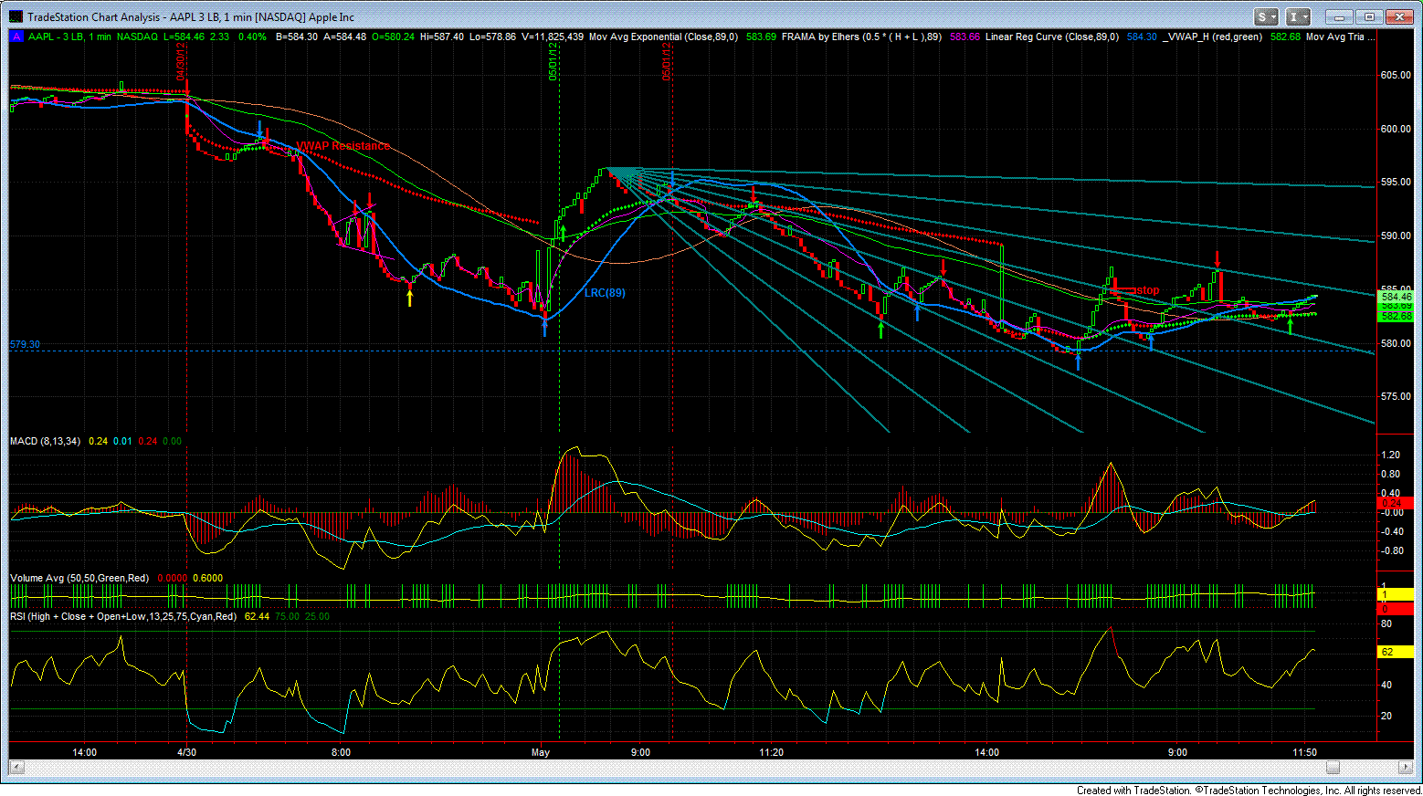
Task: Click the bid value 'B=584.30'
Action: pos(297,37)
